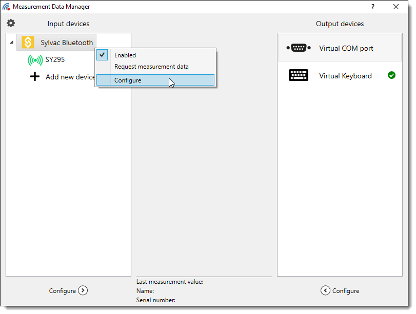
Task: Select the Virtual Keyboard output device
Action: (345, 76)
